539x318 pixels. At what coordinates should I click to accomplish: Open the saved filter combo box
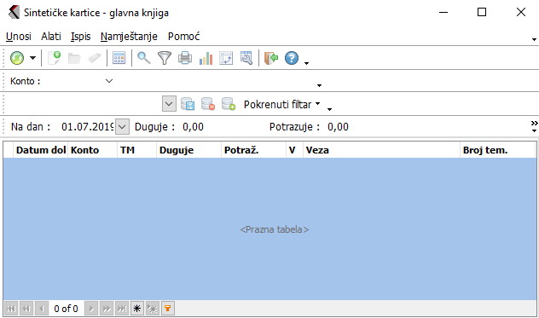click(x=169, y=104)
